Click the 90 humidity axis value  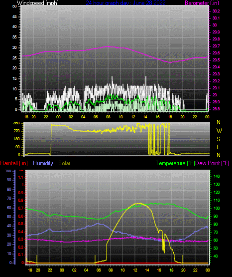click(x=9, y=180)
